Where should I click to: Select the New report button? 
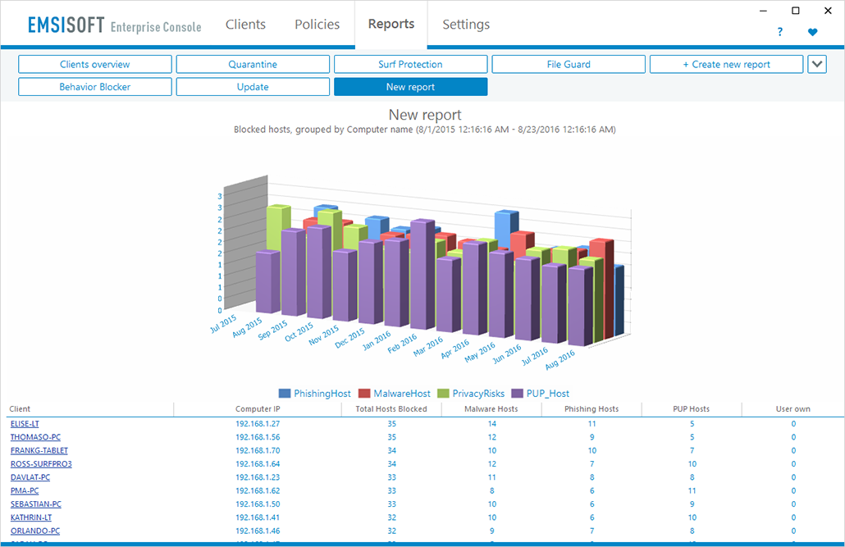(x=411, y=87)
